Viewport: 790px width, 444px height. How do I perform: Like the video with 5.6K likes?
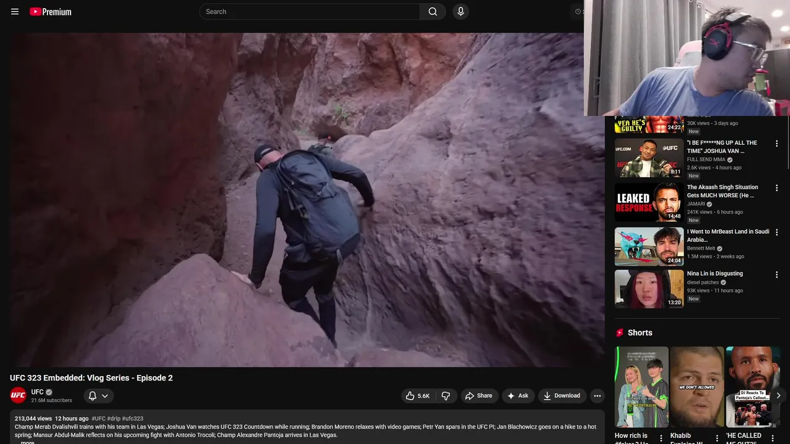pos(417,396)
